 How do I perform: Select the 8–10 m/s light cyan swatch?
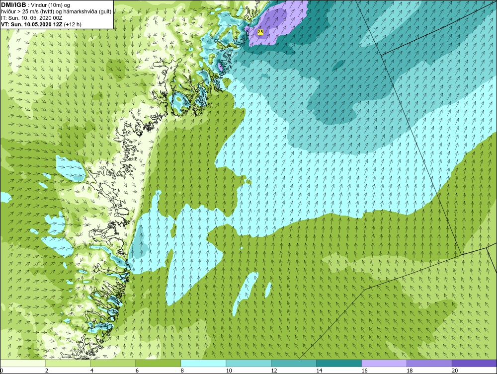[x=203, y=363]
